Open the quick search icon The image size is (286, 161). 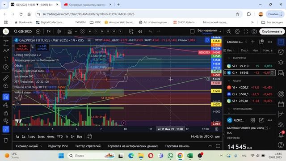tap(228, 31)
